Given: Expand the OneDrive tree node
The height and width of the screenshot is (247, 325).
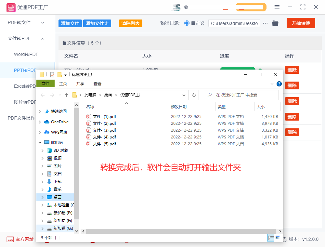Looking at the screenshot, I should tap(40, 122).
